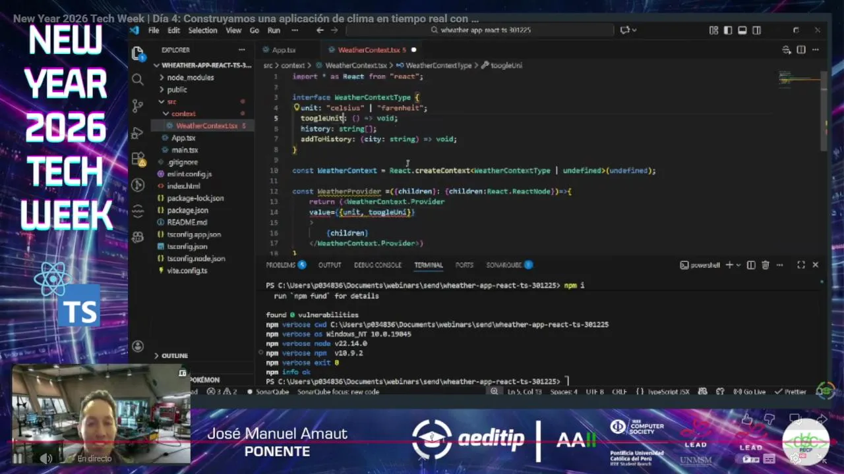Click the kill terminal trash icon
This screenshot has height=474, width=844.
click(766, 265)
